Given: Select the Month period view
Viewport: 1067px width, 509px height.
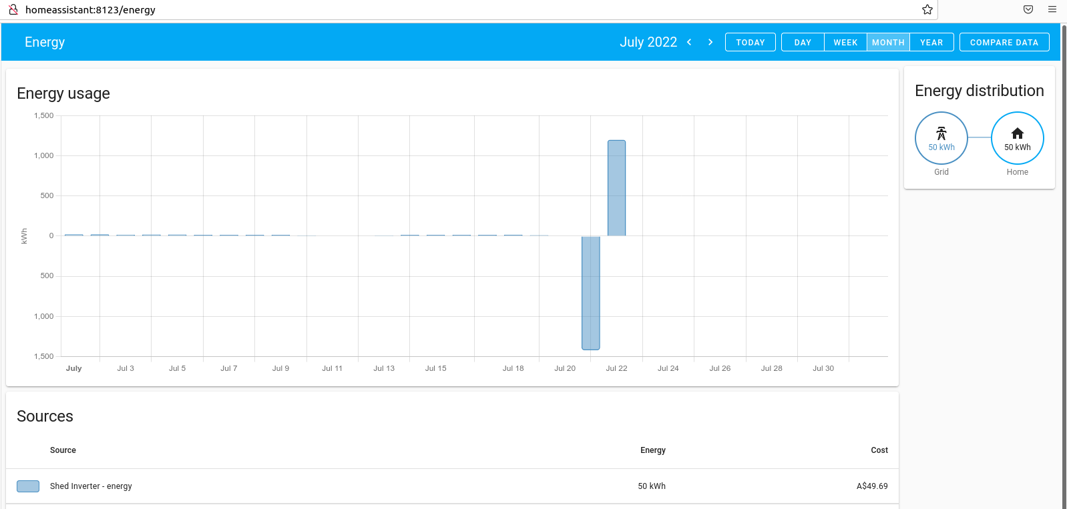Looking at the screenshot, I should pos(888,42).
